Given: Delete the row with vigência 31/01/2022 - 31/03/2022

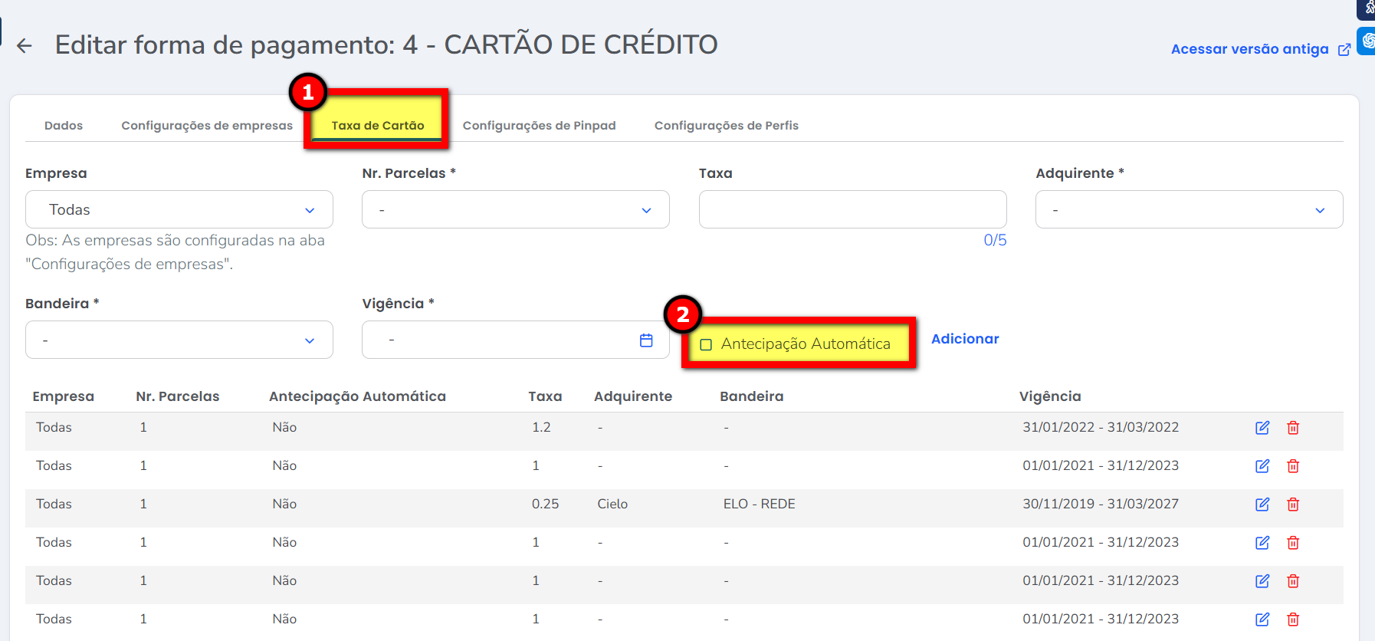Looking at the screenshot, I should point(1293,428).
